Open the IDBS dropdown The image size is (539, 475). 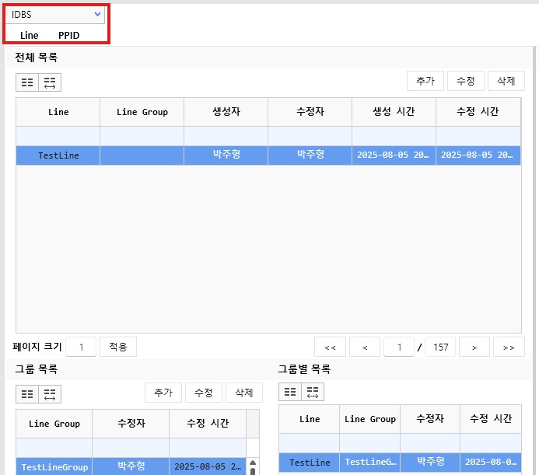pyautogui.click(x=56, y=14)
